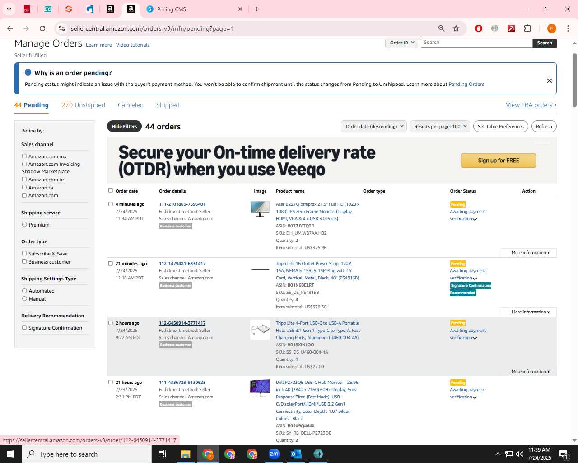Check the Amazon.com Invoicing Shadow Marketplace filter
The width and height of the screenshot is (578, 463).
coord(24,164)
